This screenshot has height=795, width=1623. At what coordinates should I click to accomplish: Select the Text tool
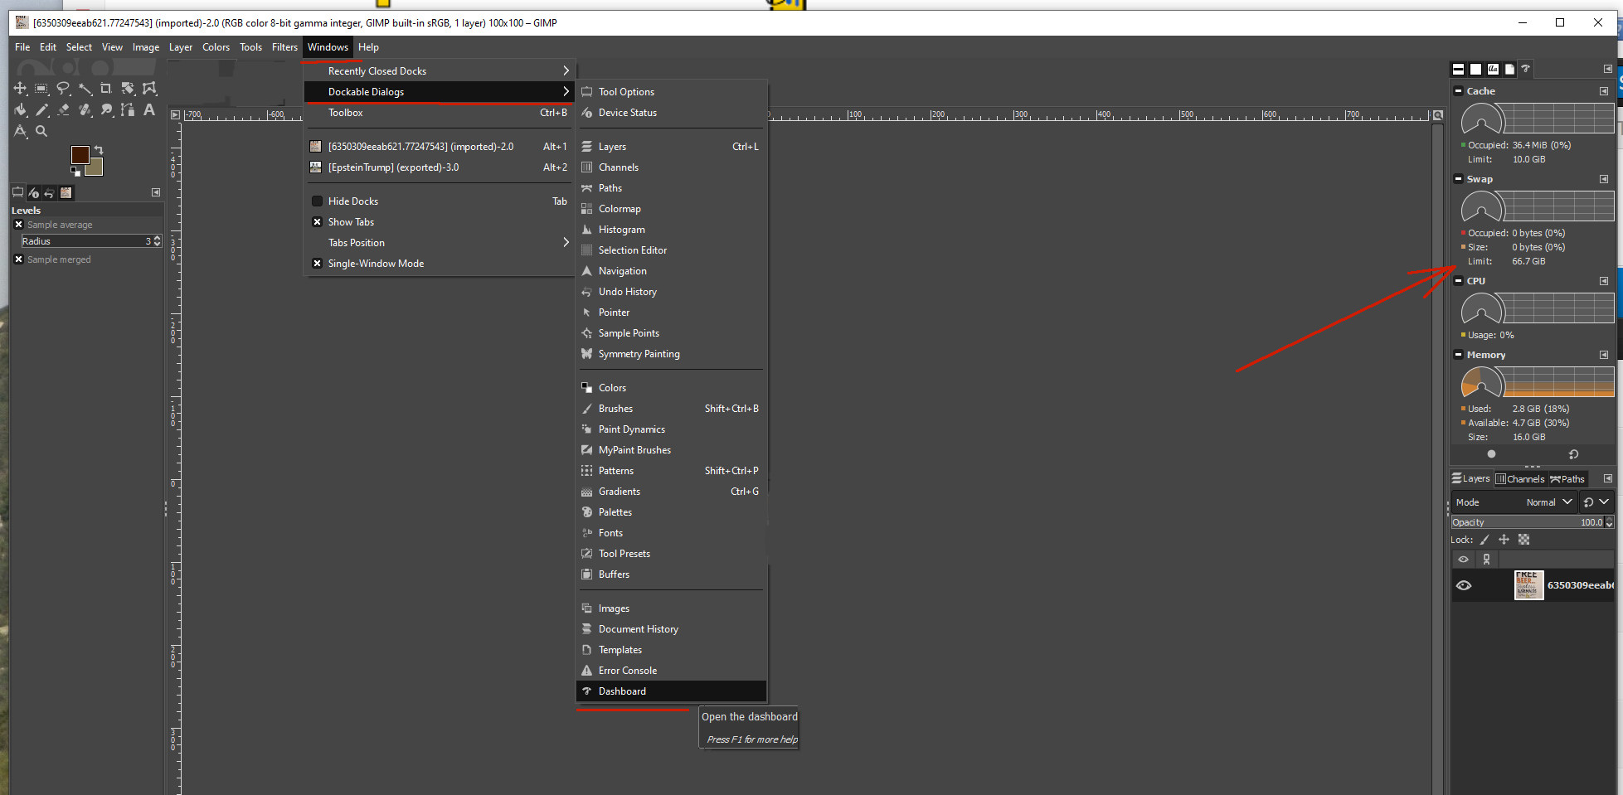(149, 109)
